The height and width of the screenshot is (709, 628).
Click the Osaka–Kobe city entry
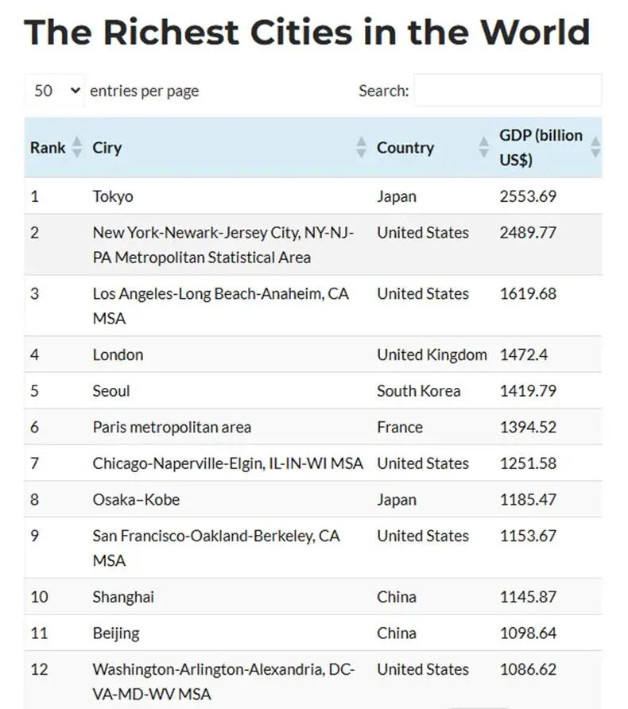[x=136, y=500]
